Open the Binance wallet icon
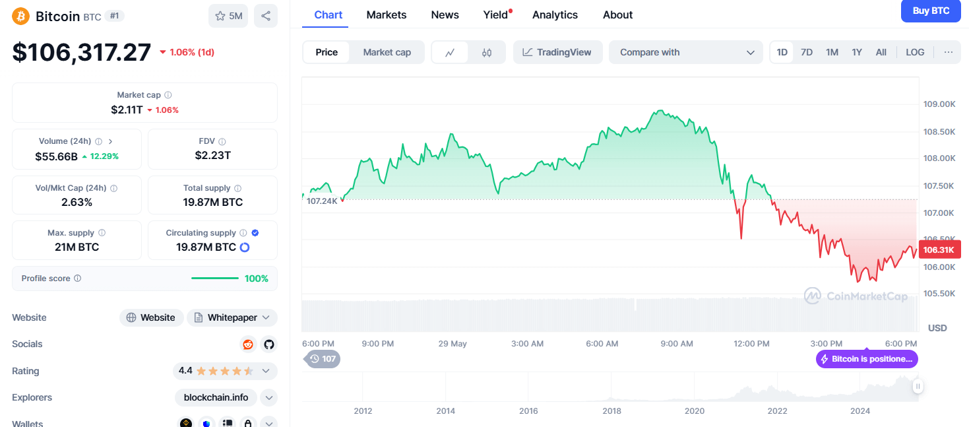 (x=186, y=424)
